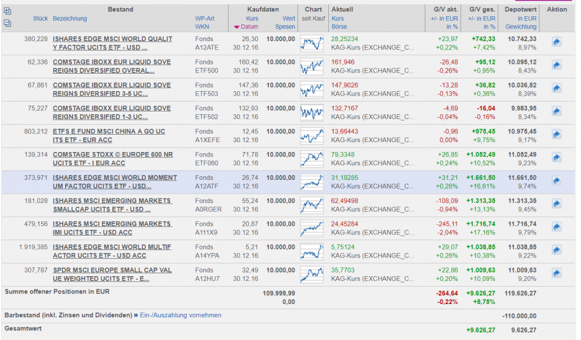581x340 pixels.
Task: Click action icon for Emerging Markets SmallCap row
Action: pos(556,204)
